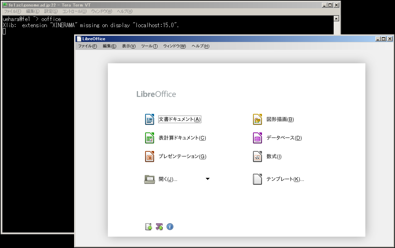Open Tera Term ヘルプ(H) menu
The image size is (395, 248).
(124, 11)
